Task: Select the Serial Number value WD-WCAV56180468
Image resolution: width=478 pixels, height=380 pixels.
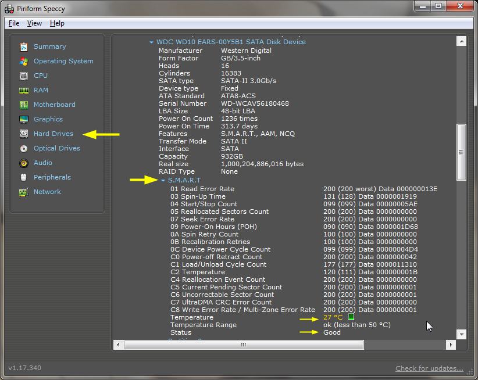Action: click(x=255, y=103)
